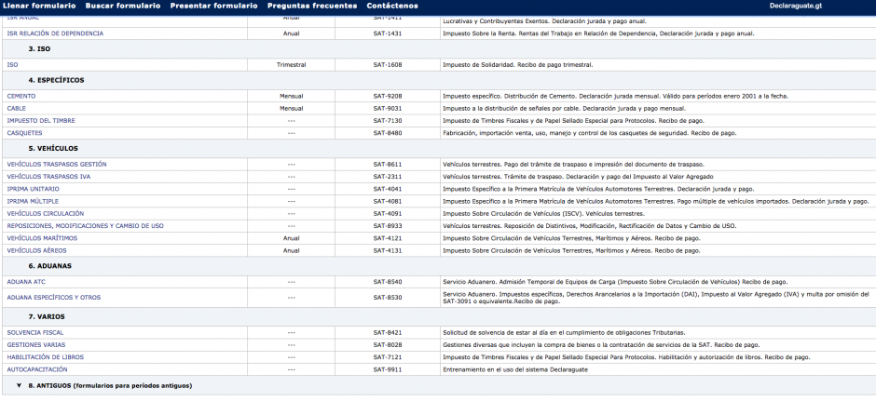
Task: Open the ADUANA ATC form
Action: point(26,281)
